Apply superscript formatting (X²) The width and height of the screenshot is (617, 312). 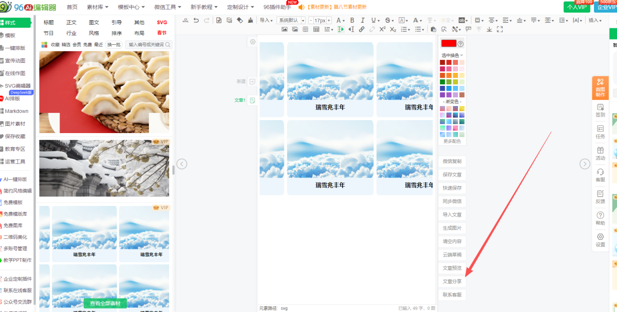pos(382,29)
